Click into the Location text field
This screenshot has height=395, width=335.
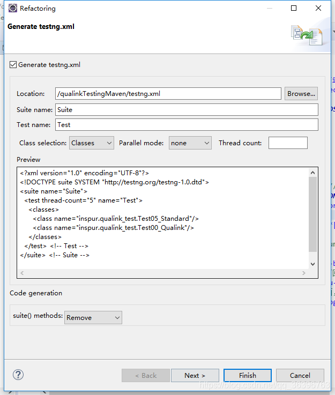click(x=168, y=93)
